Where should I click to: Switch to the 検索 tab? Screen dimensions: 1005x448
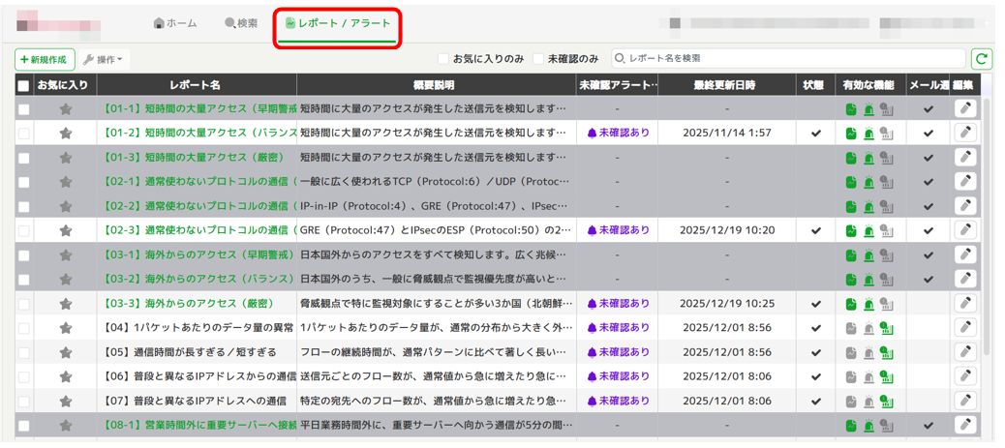(x=241, y=24)
